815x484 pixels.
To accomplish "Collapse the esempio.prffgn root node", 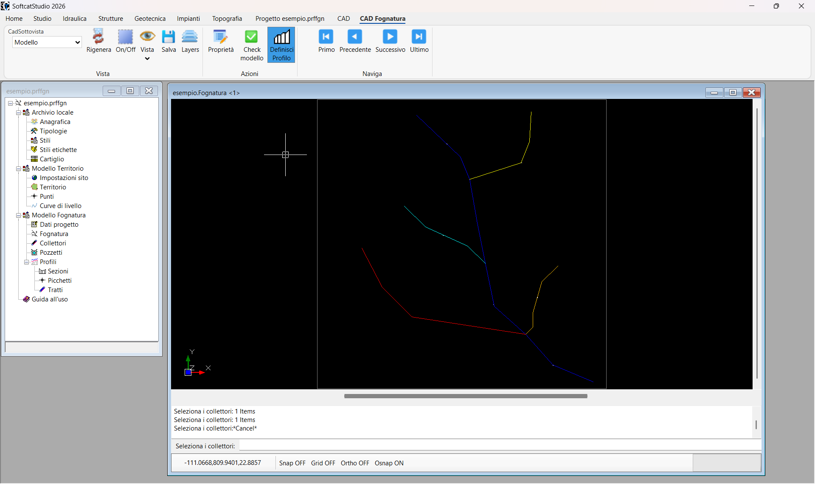I will (x=10, y=103).
